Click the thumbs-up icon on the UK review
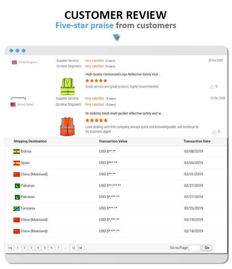This screenshot has height=269, width=232. click(212, 87)
